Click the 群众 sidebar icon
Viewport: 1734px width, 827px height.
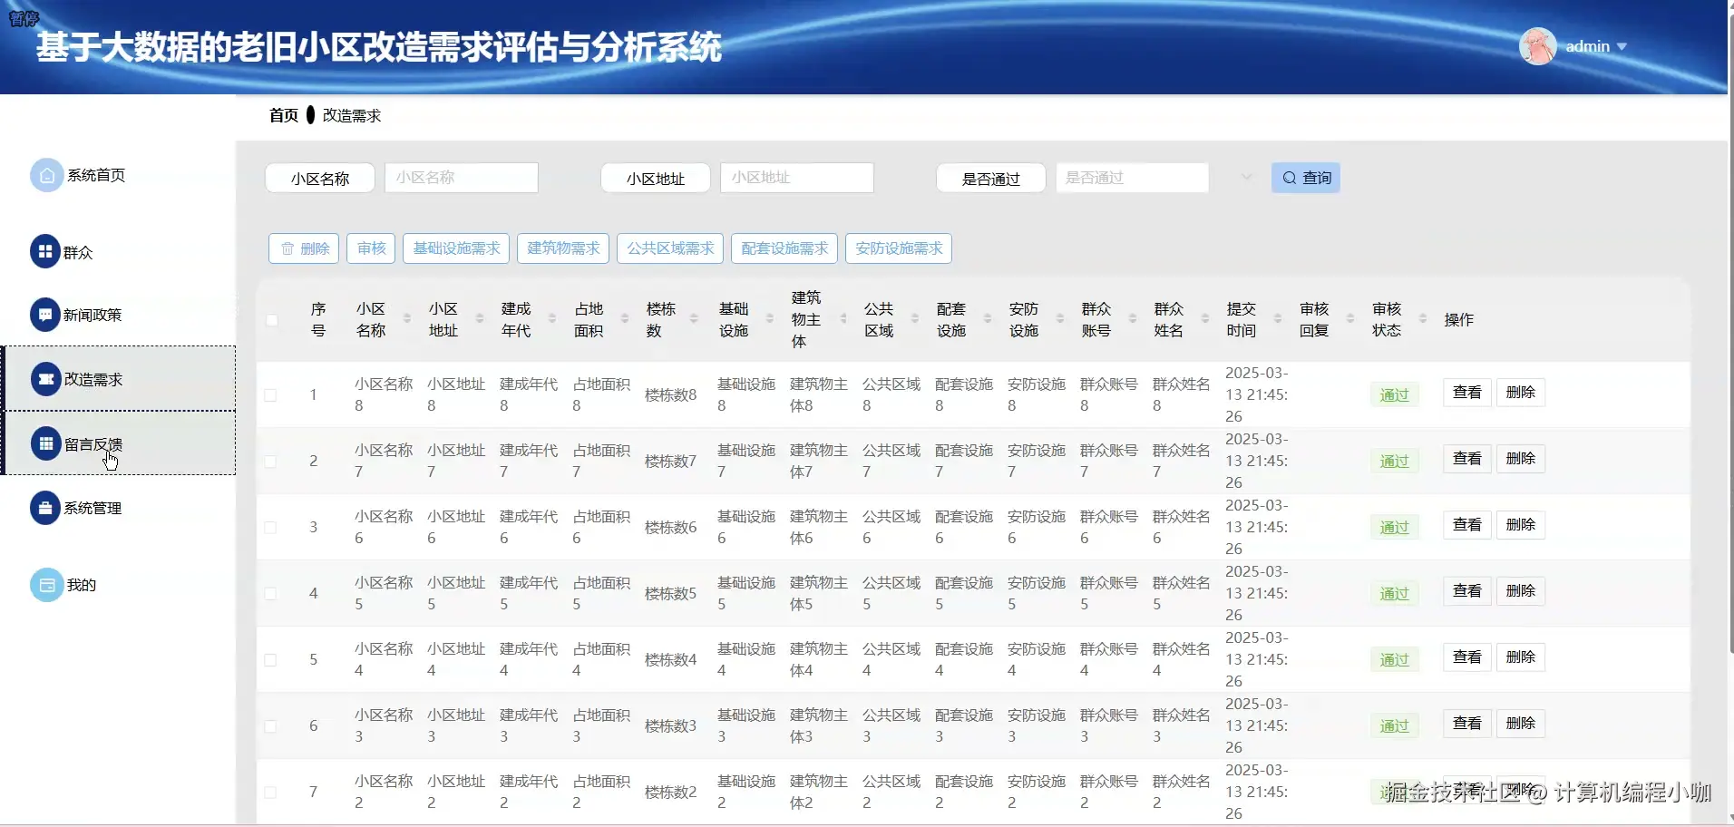click(45, 252)
